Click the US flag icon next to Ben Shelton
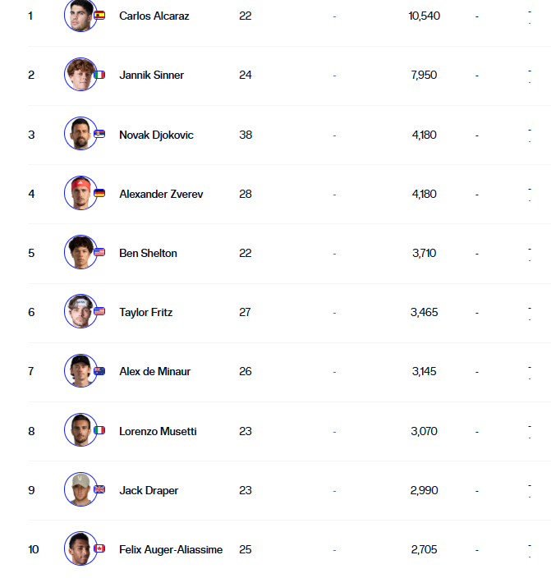The width and height of the screenshot is (551, 578). [99, 252]
